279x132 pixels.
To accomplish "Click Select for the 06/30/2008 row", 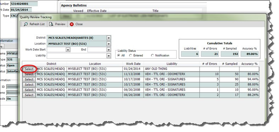I will pos(29,90).
